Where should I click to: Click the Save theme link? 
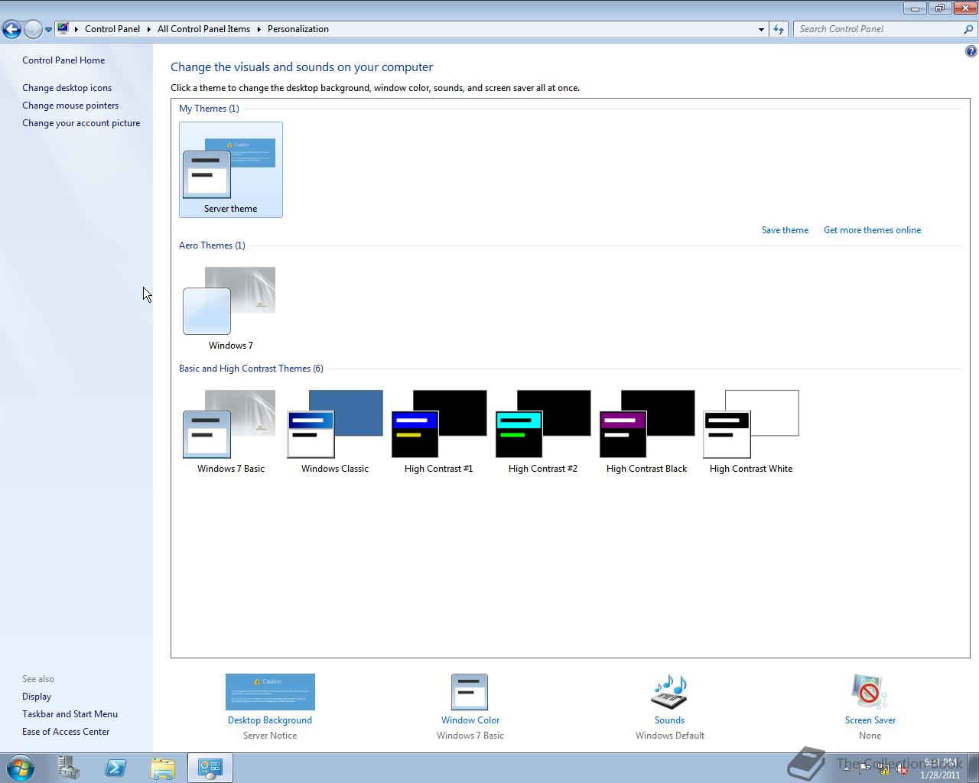pos(785,230)
